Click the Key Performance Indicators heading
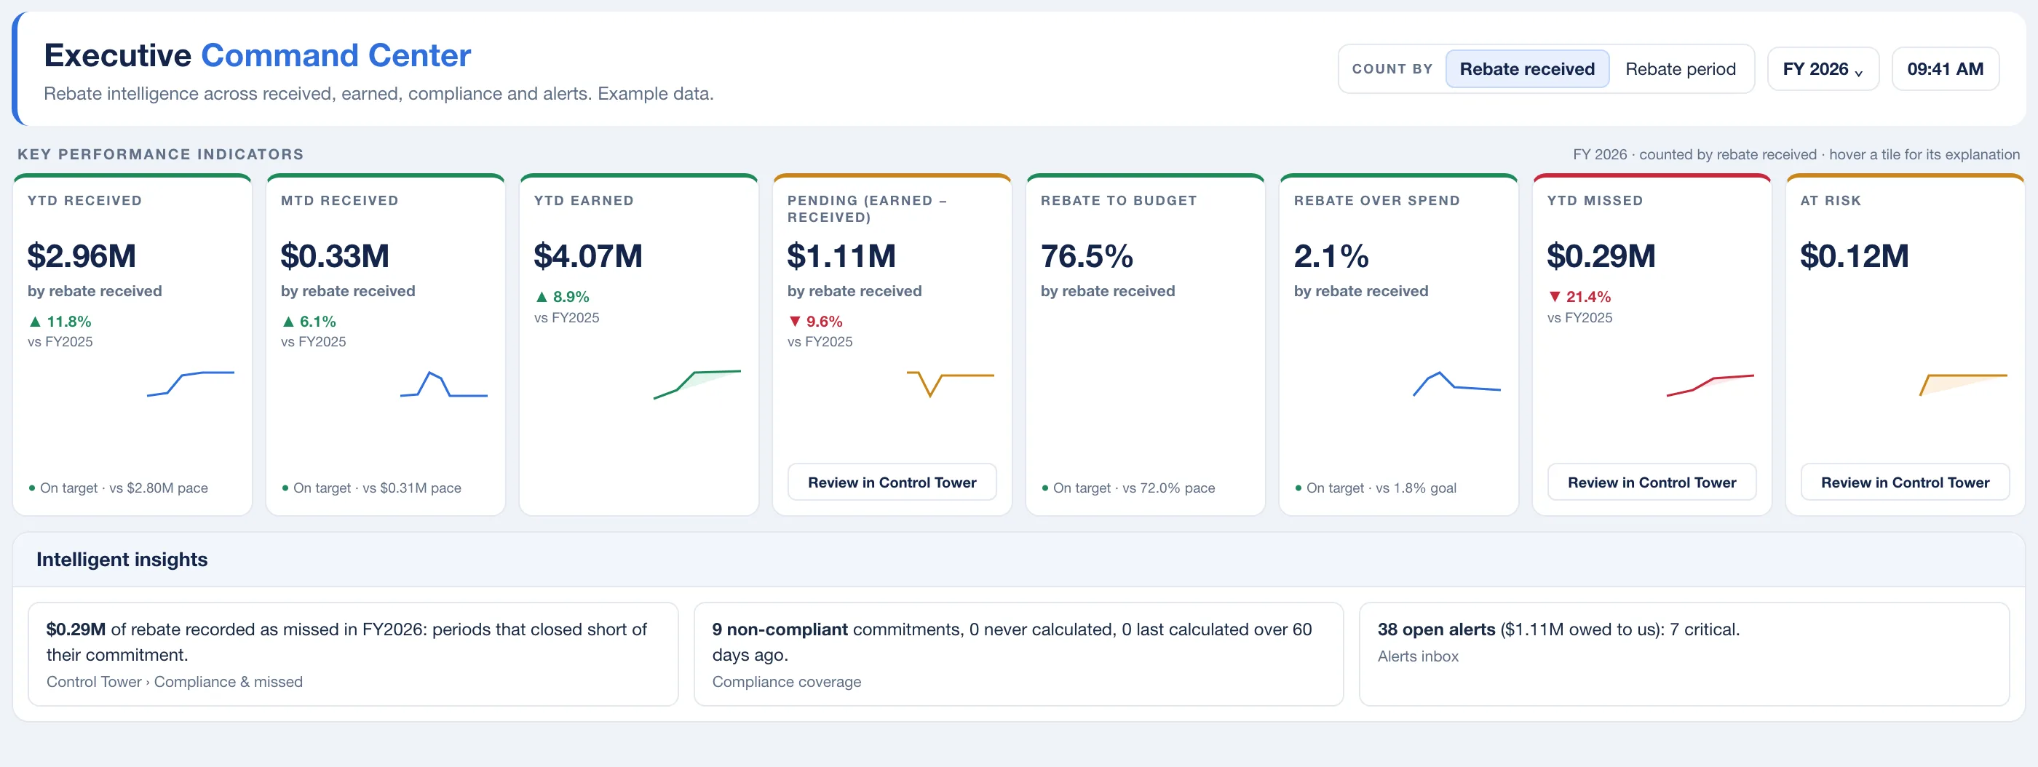This screenshot has height=767, width=2038. point(161,154)
